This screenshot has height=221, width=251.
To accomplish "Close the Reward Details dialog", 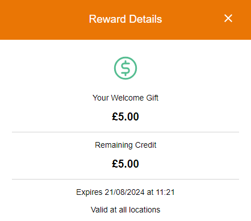I will (228, 18).
